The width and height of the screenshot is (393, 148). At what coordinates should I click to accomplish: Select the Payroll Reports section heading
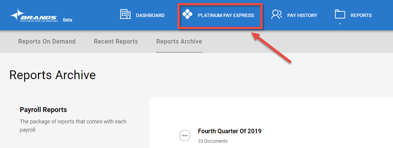coord(43,110)
